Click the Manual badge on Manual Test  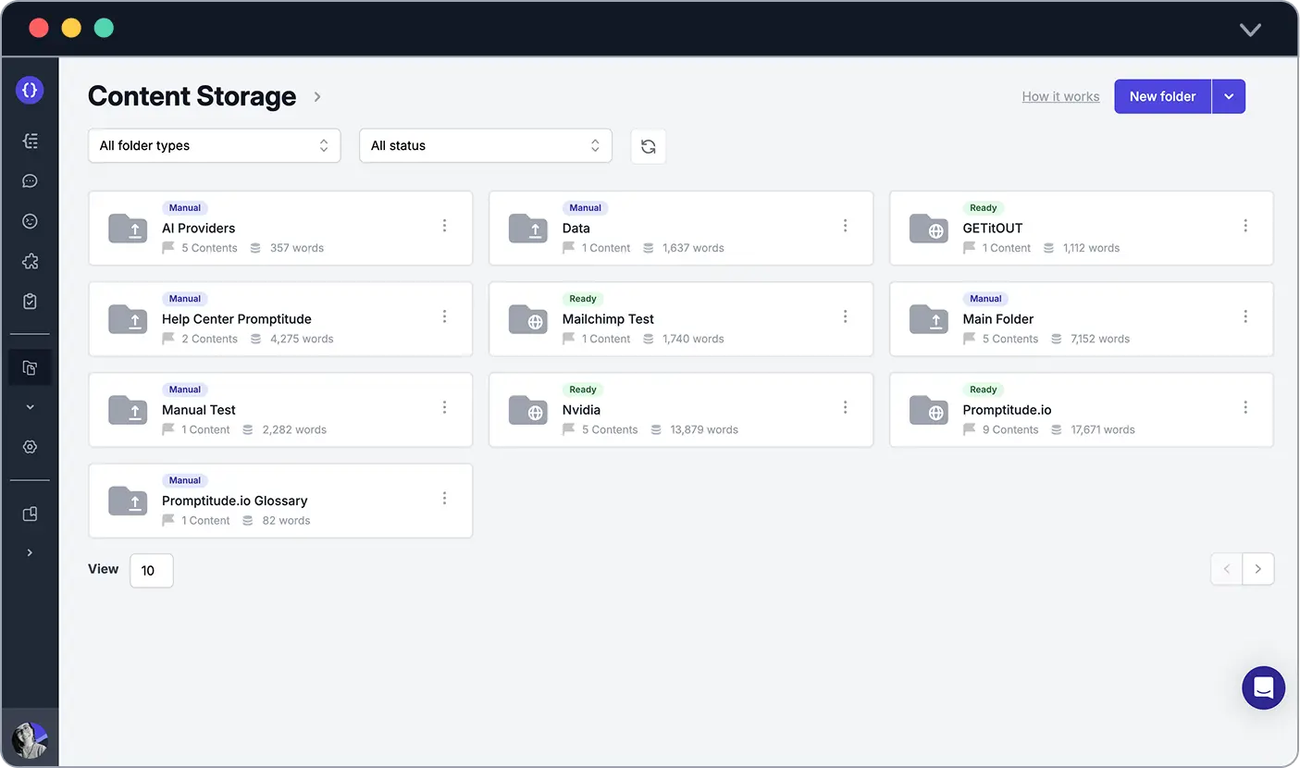(x=185, y=390)
